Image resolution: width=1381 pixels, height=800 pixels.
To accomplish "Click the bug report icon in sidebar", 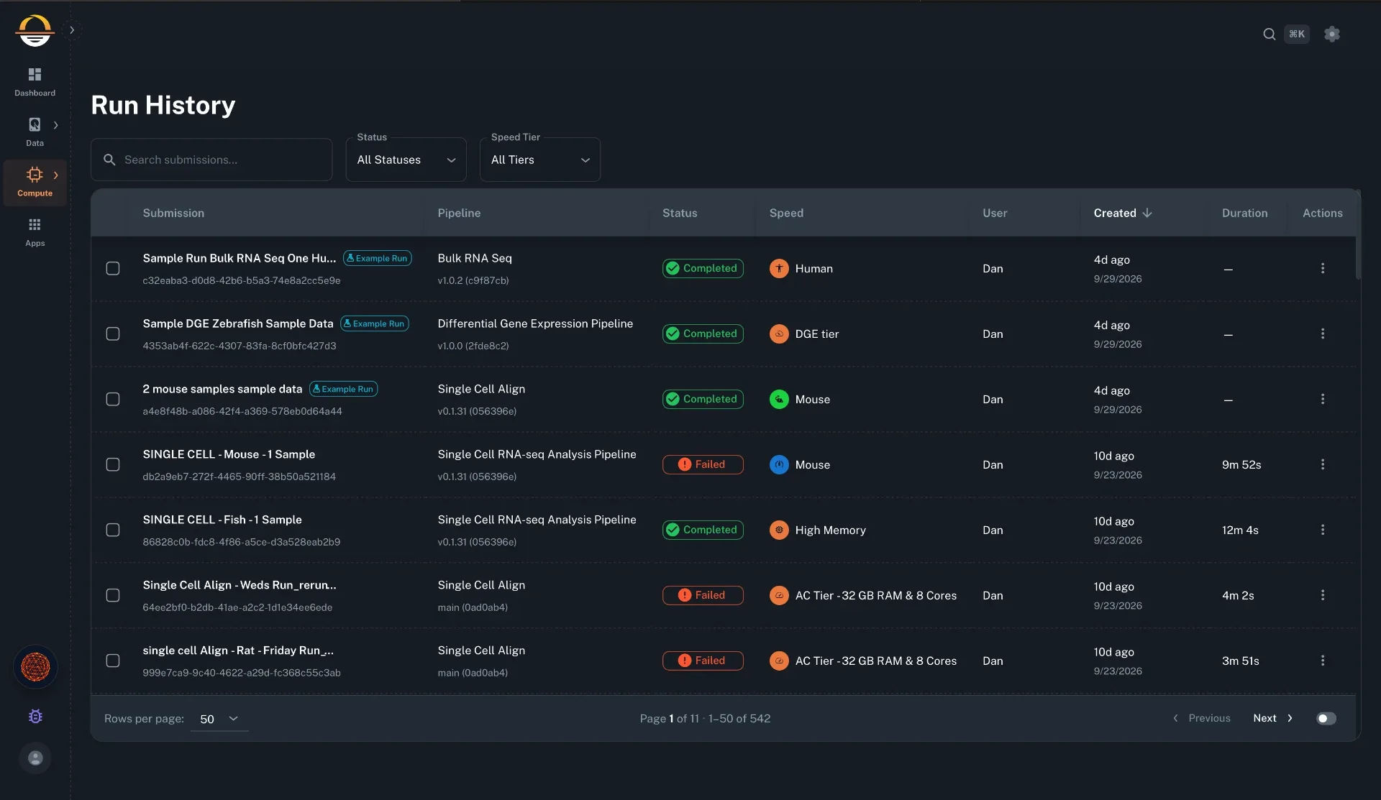I will pos(35,717).
